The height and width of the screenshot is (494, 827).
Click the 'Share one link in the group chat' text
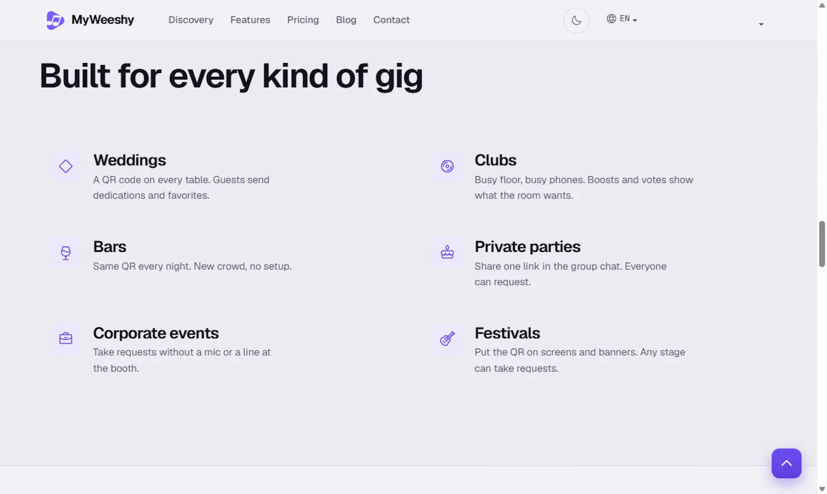tap(571, 274)
